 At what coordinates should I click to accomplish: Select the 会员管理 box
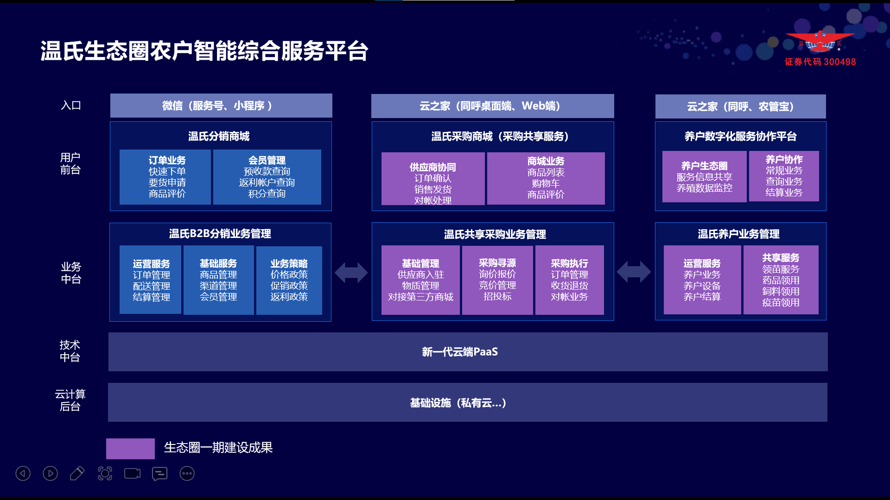[267, 177]
